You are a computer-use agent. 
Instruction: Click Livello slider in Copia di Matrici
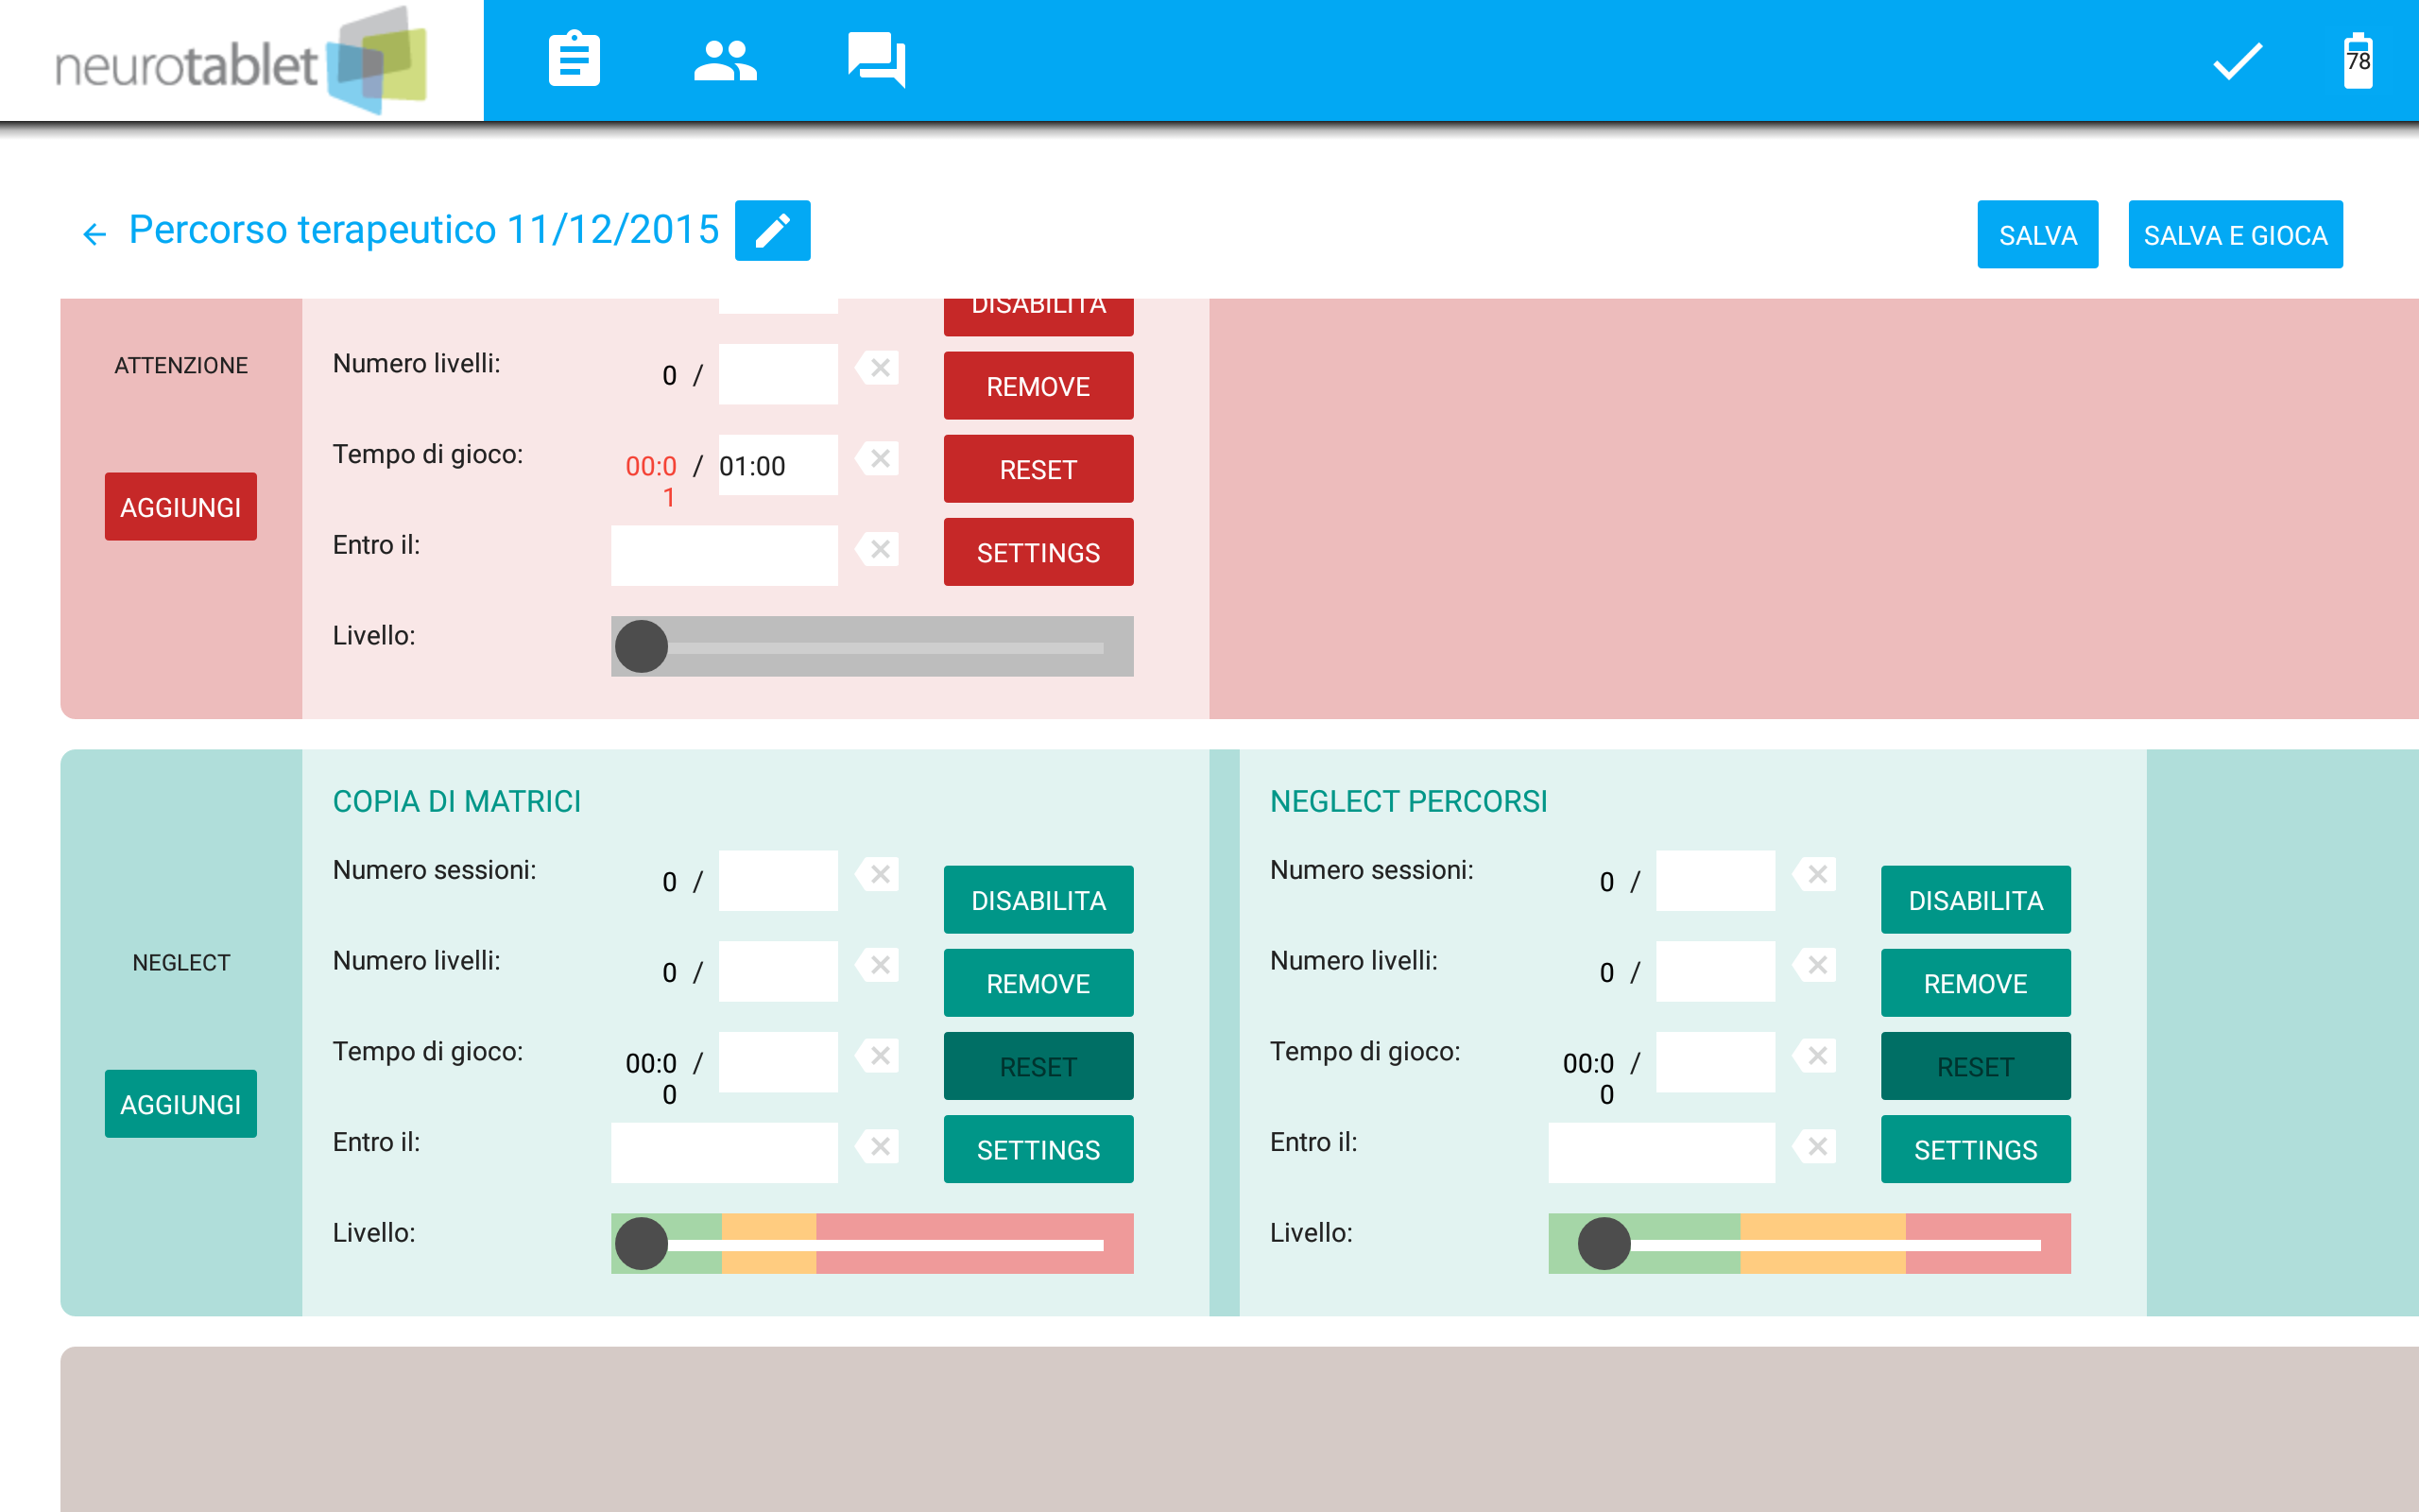pos(871,1244)
